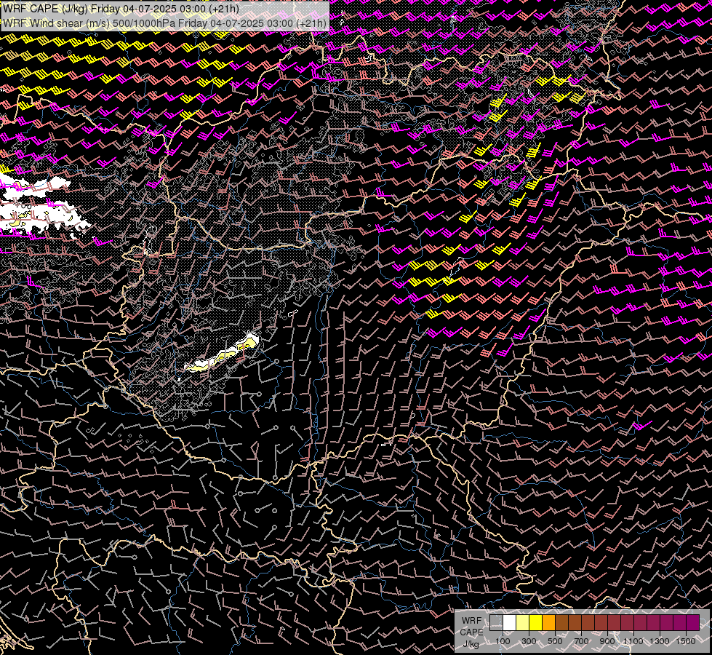The height and width of the screenshot is (655, 712).
Task: Click the 300 label in the legend
Action: (x=529, y=641)
